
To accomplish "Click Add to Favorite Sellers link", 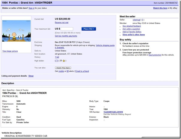I will 132,32.
